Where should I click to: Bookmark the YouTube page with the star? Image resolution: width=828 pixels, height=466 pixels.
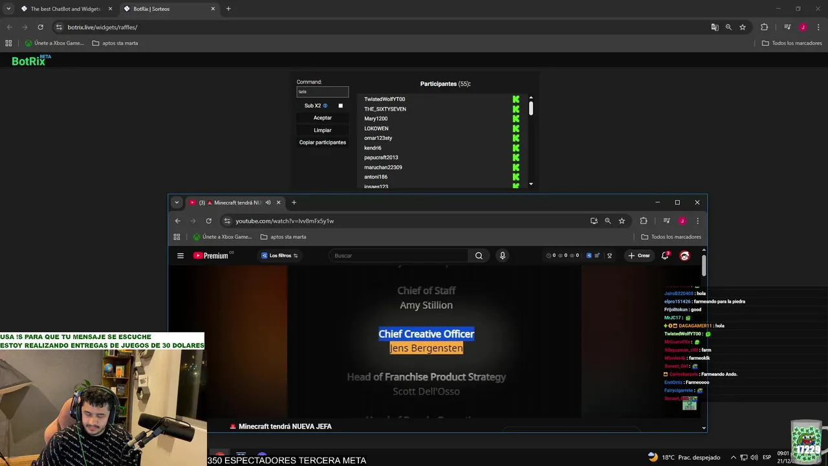tap(622, 221)
